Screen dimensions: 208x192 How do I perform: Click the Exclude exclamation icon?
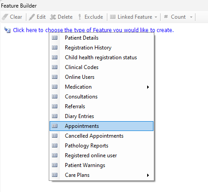coord(80,17)
